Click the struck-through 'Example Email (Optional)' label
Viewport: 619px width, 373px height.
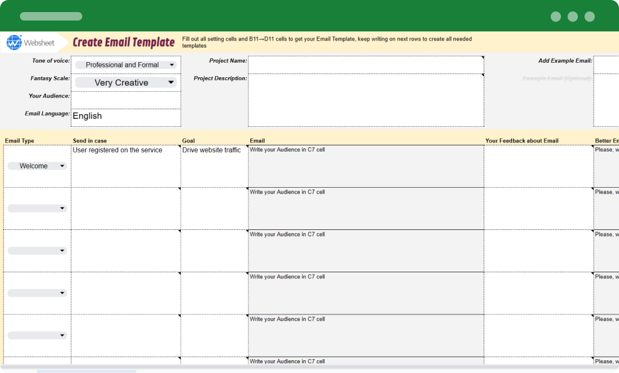pyautogui.click(x=557, y=78)
